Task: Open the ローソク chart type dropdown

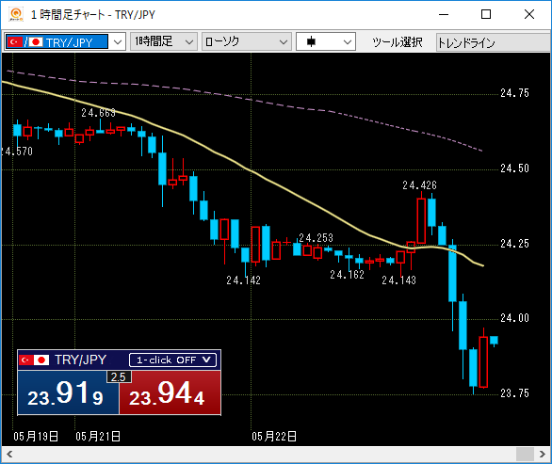Action: (x=247, y=41)
